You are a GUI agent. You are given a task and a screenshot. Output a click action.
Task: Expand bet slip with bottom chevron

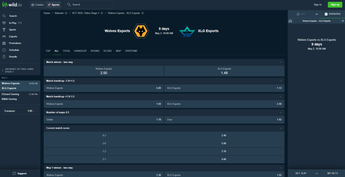(317, 173)
